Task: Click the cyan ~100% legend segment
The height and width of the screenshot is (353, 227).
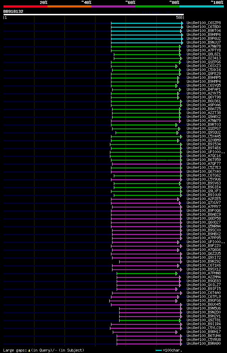Action: point(201,6)
